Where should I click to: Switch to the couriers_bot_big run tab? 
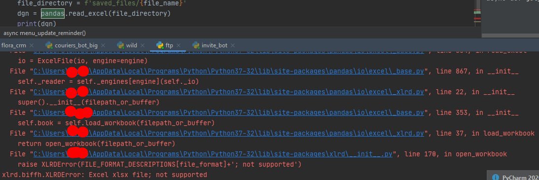tap(76, 45)
